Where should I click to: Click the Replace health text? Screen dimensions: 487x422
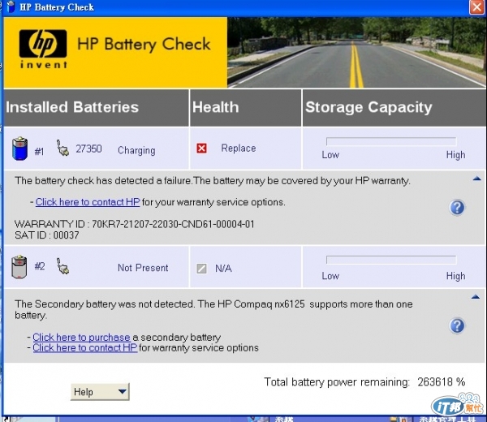tap(239, 149)
